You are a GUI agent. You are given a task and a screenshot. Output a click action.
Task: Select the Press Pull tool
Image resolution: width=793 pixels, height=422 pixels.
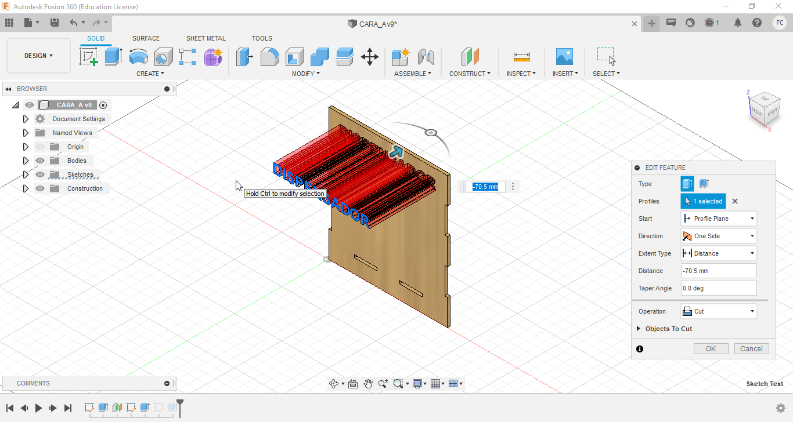[x=244, y=57]
